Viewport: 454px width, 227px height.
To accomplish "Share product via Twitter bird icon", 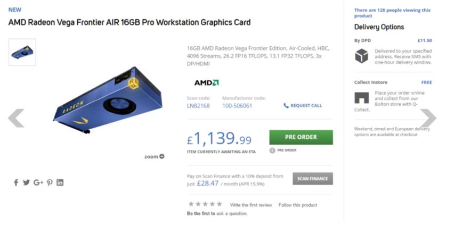I will pyautogui.click(x=26, y=182).
